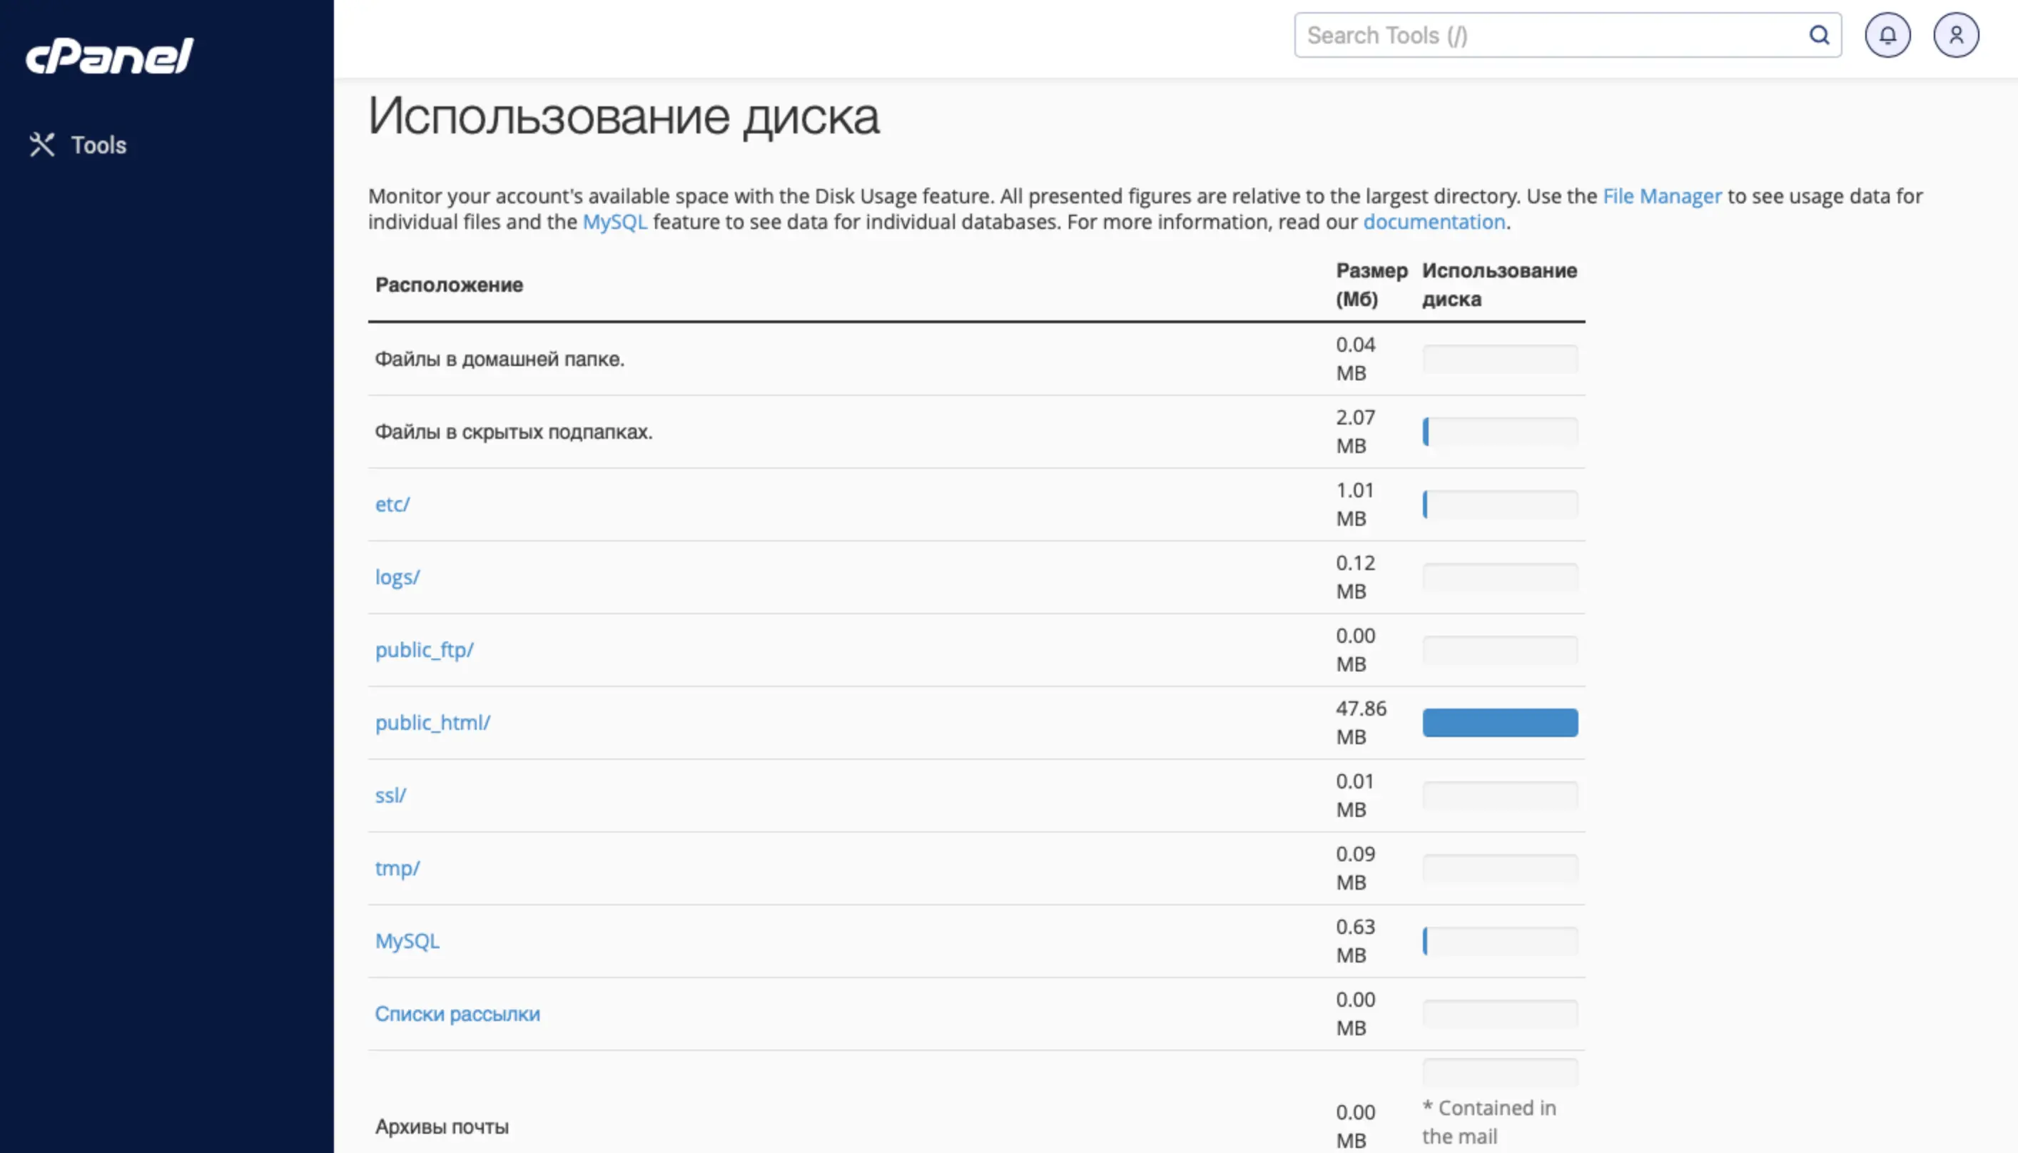Click the Файлы в домашней папке row text

500,359
